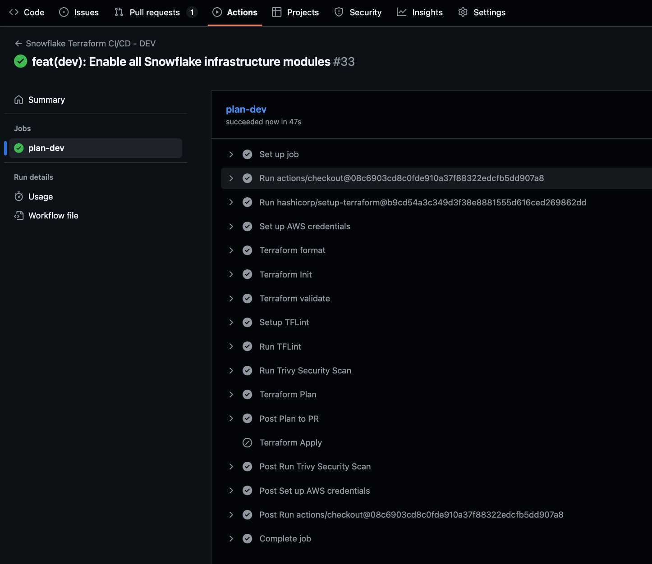The width and height of the screenshot is (652, 564).
Task: Open the Pull requests tab
Action: (155, 12)
